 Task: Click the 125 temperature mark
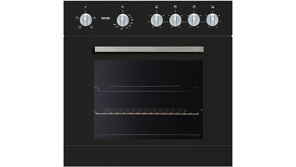(x=132, y=23)
